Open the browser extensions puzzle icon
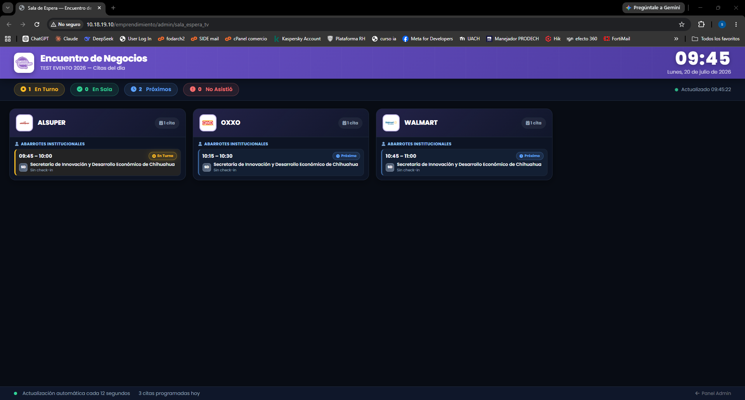 (x=701, y=24)
